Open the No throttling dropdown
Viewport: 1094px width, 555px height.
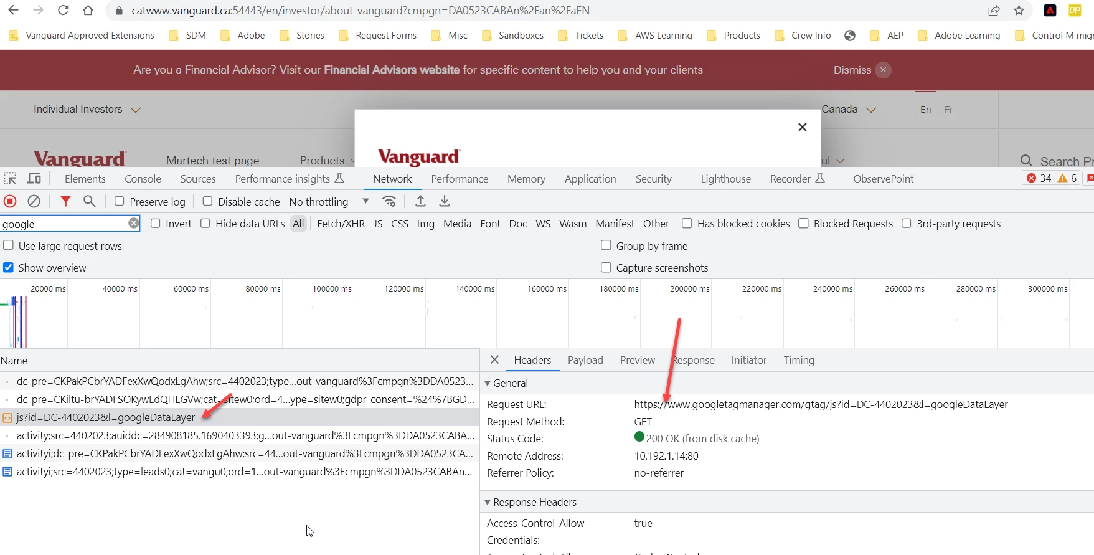(329, 201)
